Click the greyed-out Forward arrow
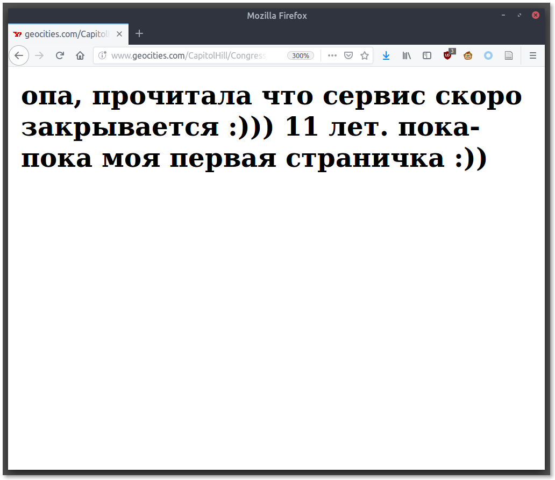555x480 pixels. tap(39, 55)
